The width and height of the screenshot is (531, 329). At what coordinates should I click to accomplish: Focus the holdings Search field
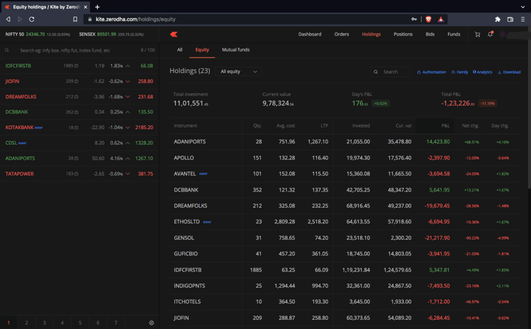[391, 72]
